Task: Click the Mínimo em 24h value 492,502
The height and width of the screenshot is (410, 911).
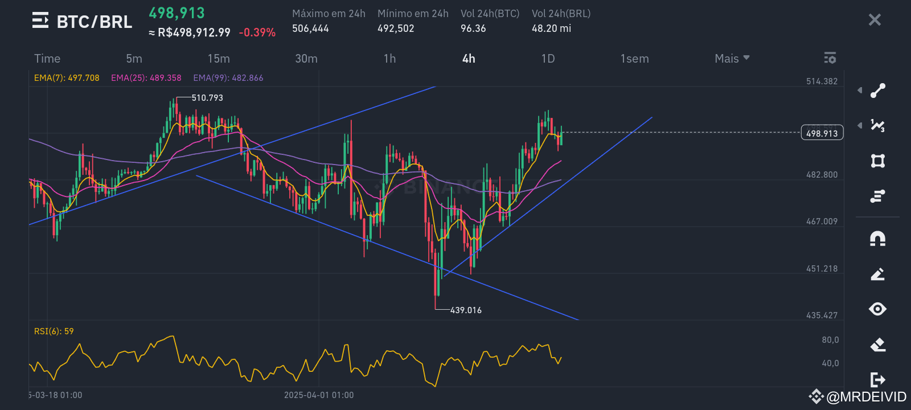Action: (x=396, y=28)
